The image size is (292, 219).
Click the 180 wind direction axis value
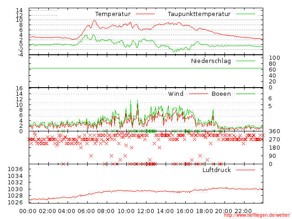[x=274, y=148]
